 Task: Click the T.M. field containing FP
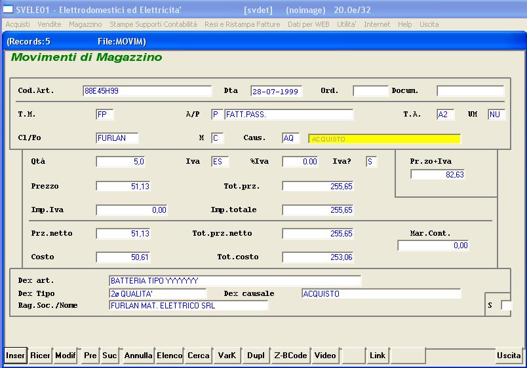click(104, 115)
